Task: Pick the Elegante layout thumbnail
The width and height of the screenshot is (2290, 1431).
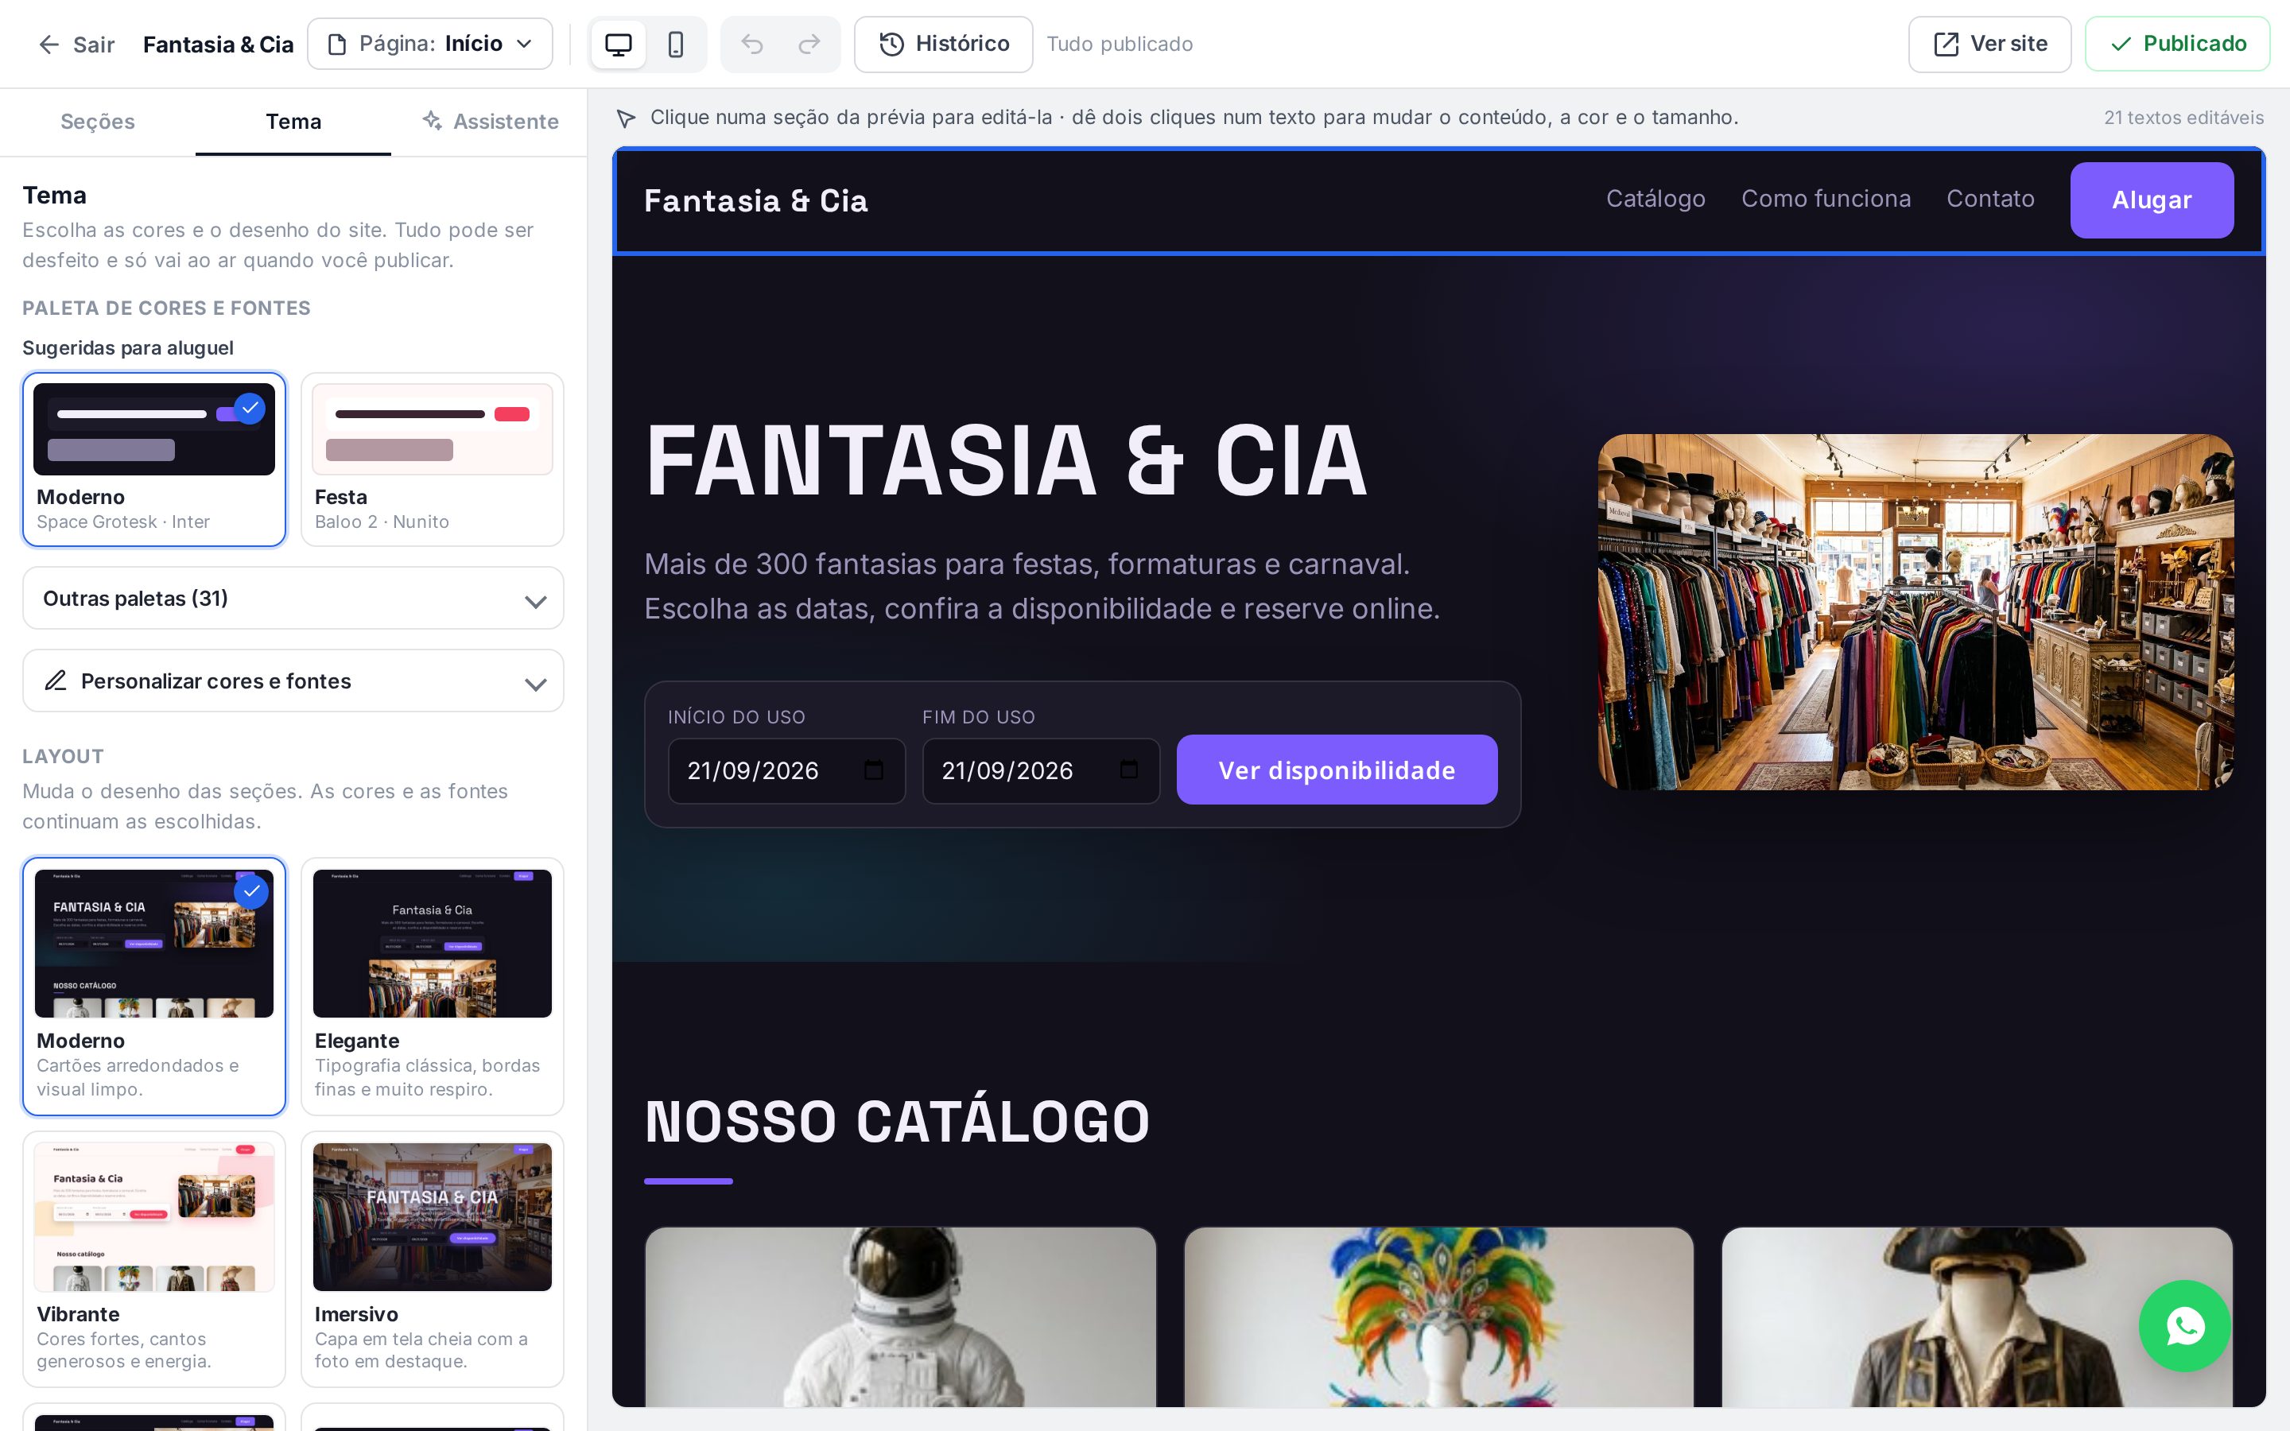Action: point(433,944)
